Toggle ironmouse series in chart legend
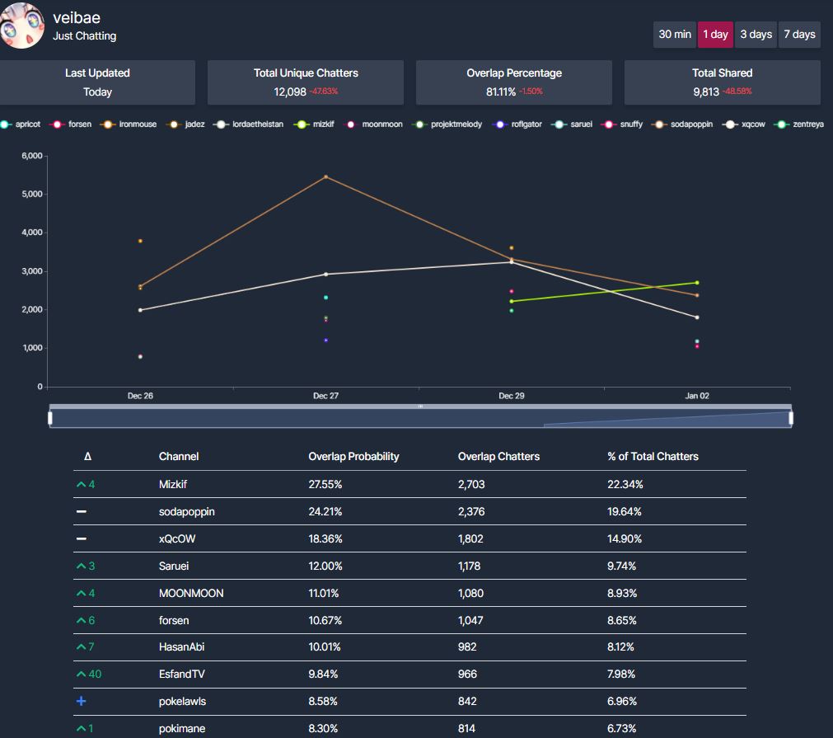Image resolution: width=833 pixels, height=738 pixels. click(x=129, y=124)
